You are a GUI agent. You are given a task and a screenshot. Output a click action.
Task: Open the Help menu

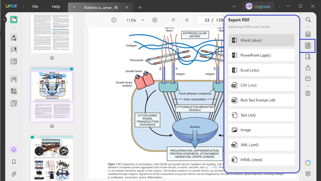click(x=56, y=7)
